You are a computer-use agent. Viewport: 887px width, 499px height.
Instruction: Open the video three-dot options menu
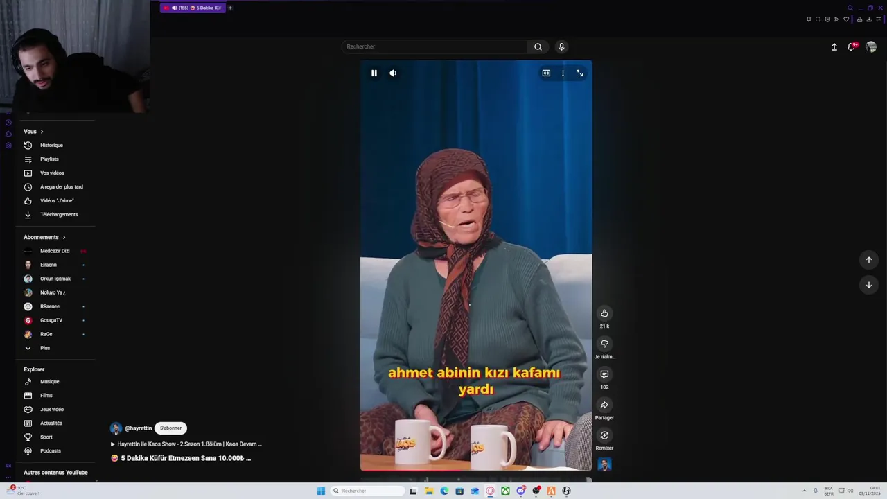tap(563, 73)
